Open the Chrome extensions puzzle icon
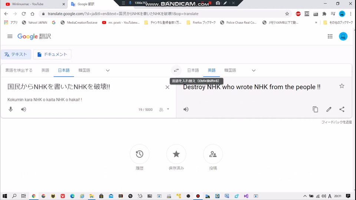 pyautogui.click(x=324, y=14)
